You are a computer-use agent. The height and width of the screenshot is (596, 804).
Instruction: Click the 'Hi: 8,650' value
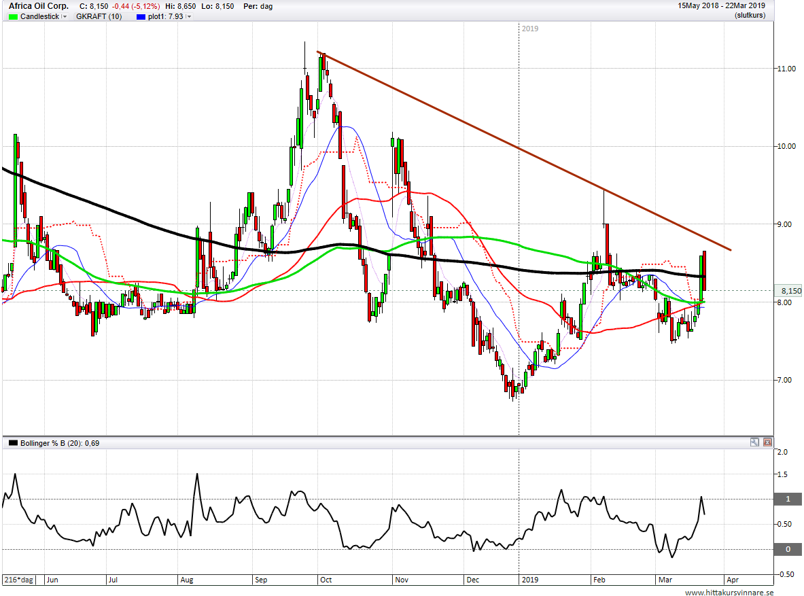coord(181,6)
